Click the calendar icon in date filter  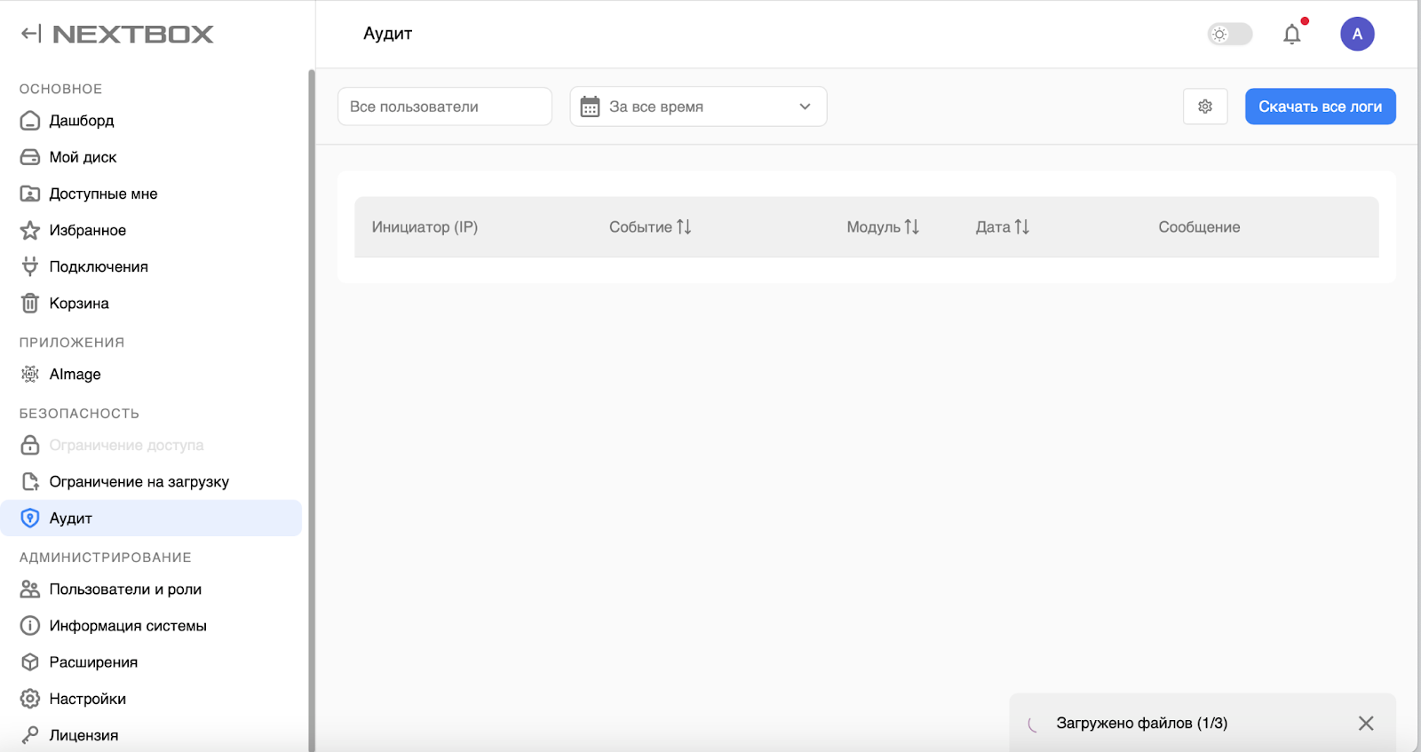pos(590,107)
